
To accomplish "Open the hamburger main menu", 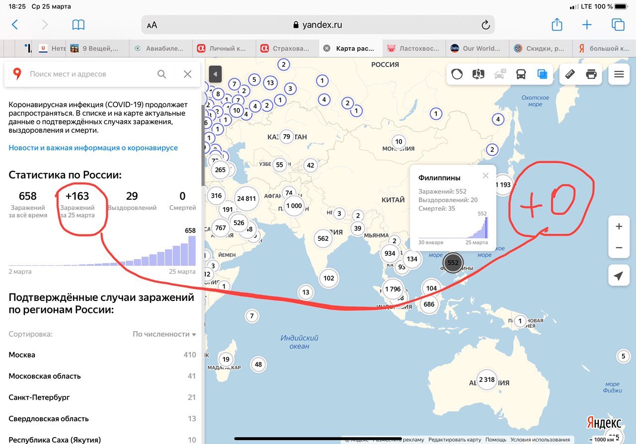I will click(619, 74).
